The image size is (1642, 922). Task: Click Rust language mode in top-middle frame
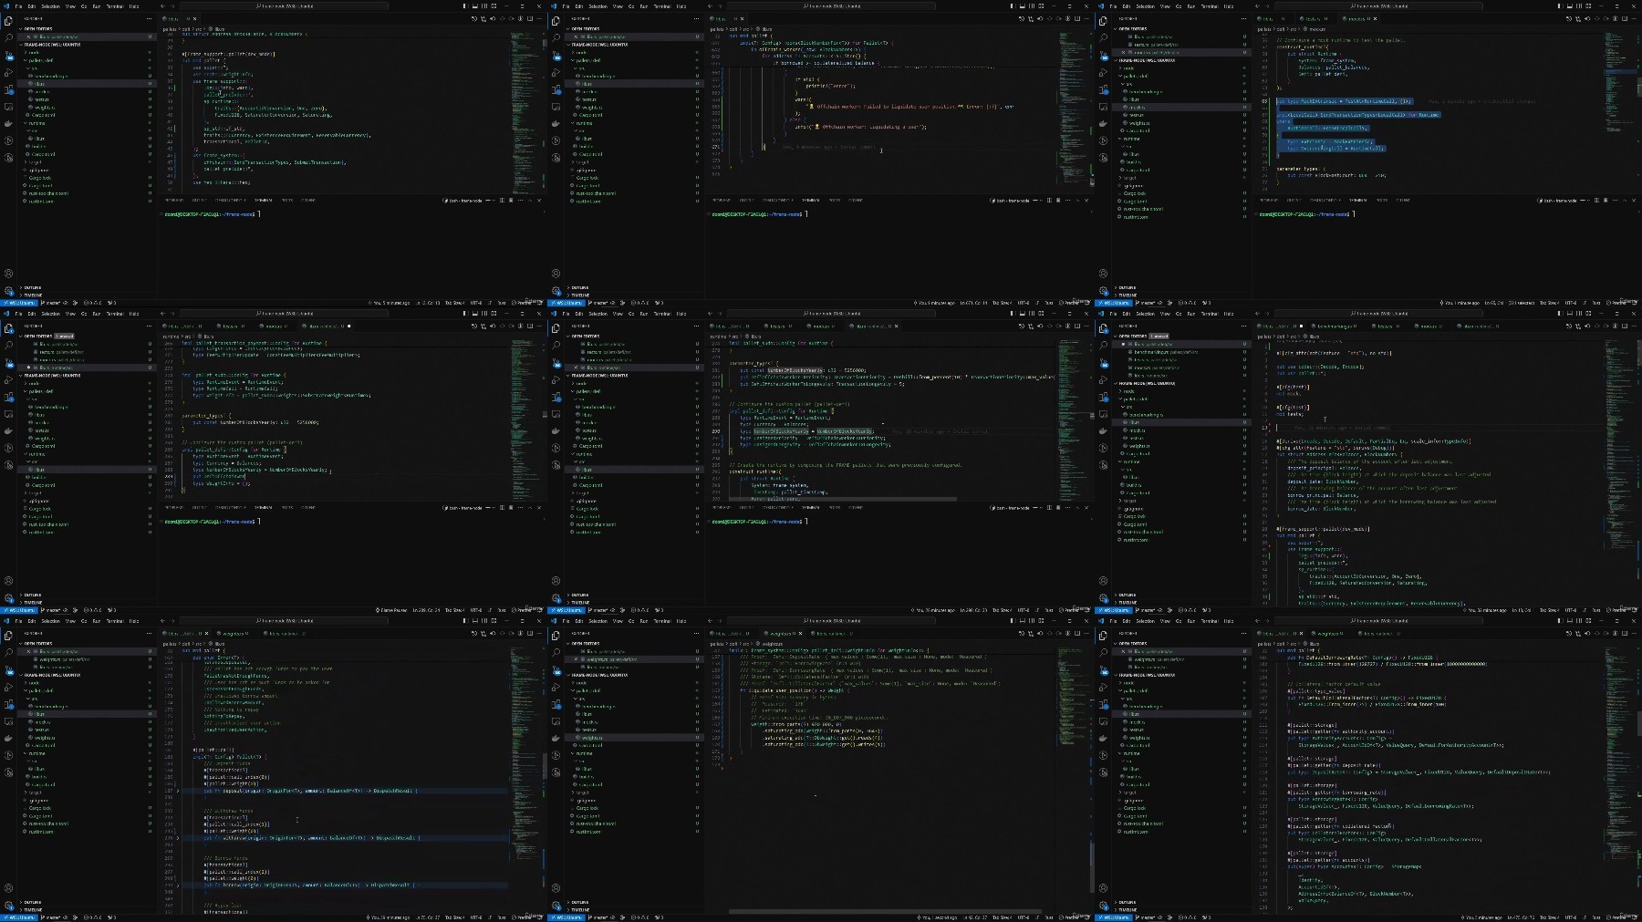[x=1048, y=303]
